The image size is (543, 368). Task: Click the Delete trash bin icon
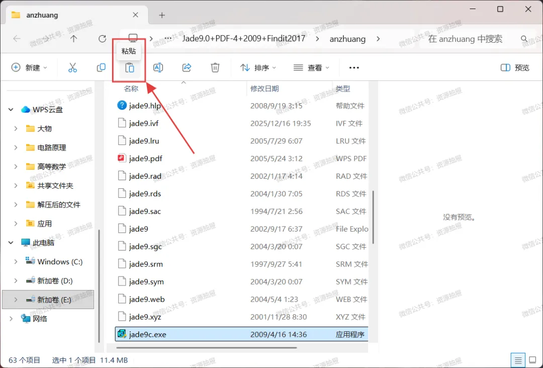(x=215, y=67)
